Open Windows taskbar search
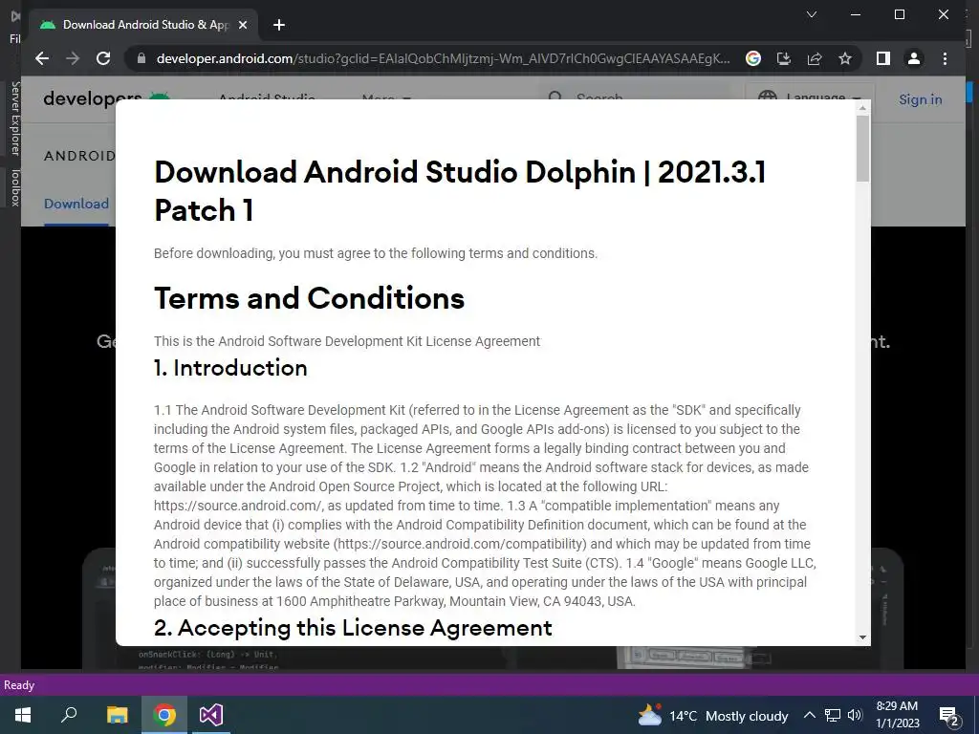Viewport: 979px width, 734px height. (69, 715)
